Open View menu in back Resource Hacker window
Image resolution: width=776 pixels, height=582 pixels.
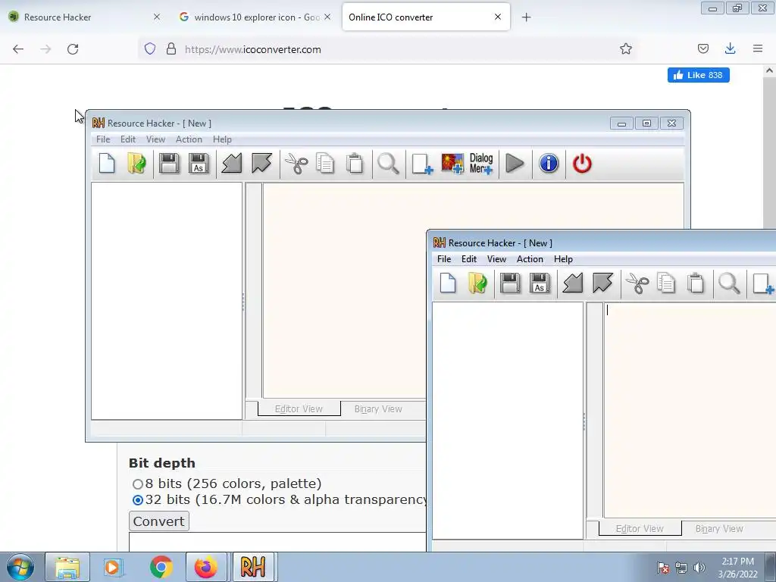point(155,139)
